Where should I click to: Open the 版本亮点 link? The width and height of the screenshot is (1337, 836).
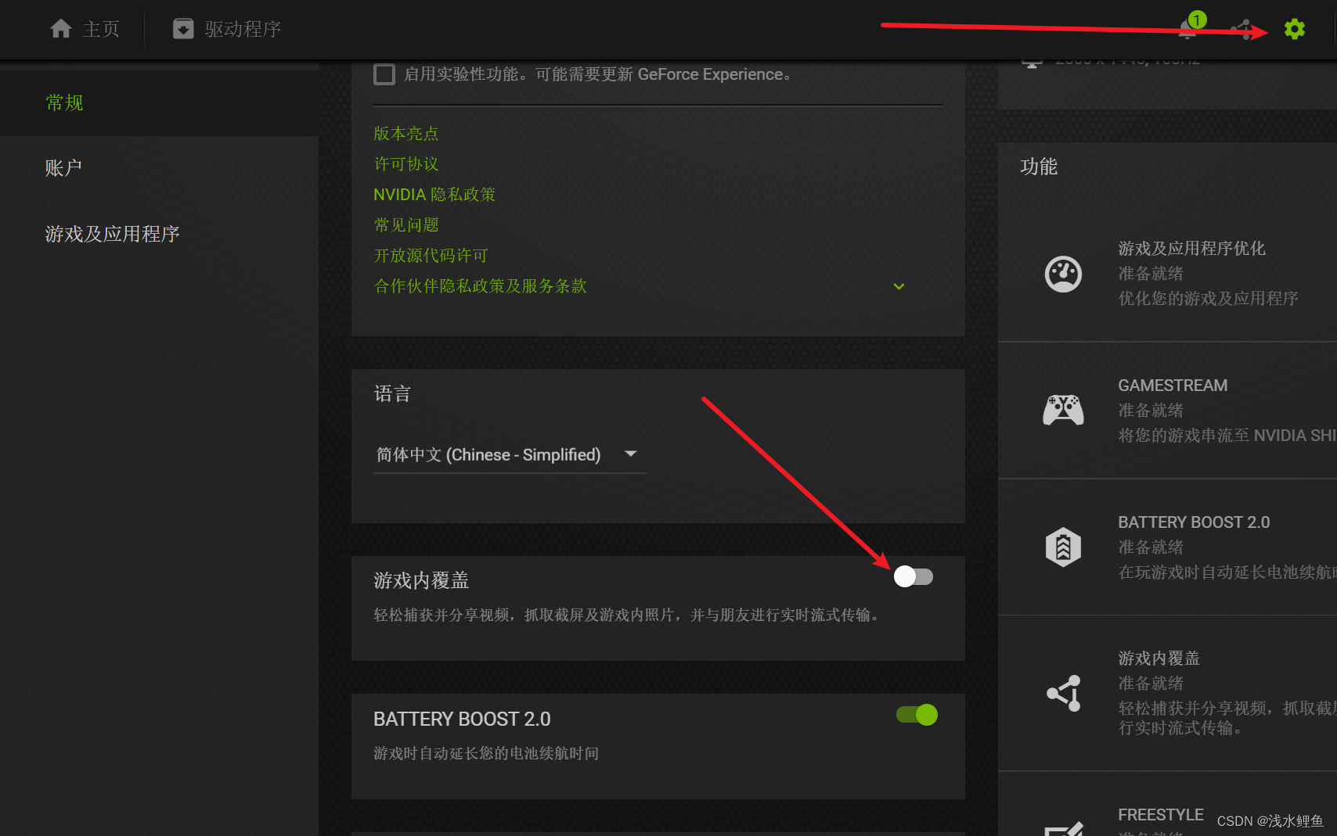click(x=406, y=134)
